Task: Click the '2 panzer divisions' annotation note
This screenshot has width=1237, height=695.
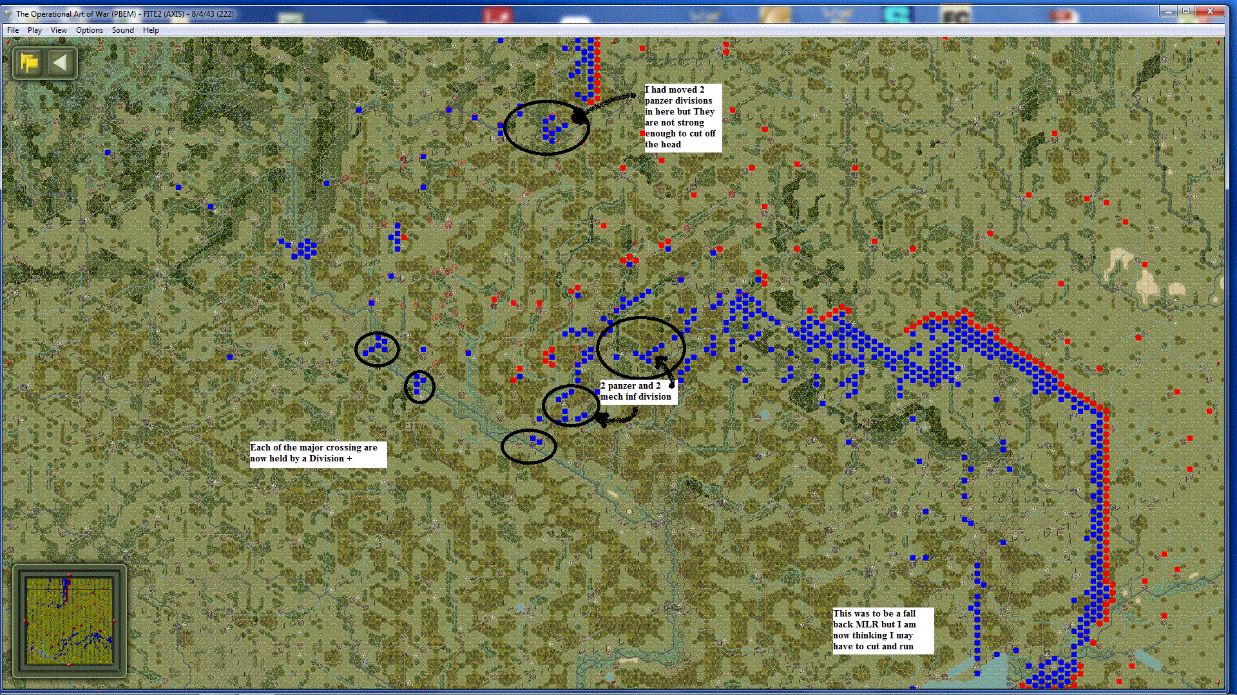Action: 682,117
